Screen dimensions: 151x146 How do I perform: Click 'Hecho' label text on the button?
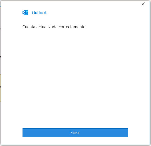click(75, 133)
